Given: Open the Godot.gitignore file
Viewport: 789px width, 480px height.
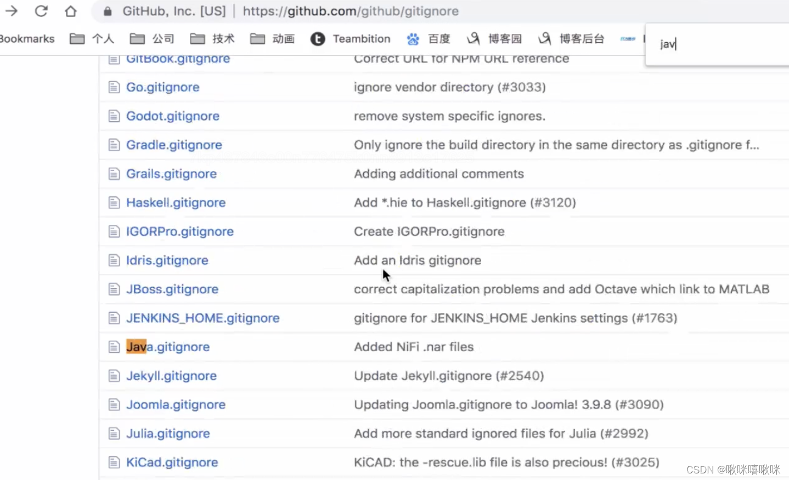Looking at the screenshot, I should [x=173, y=116].
